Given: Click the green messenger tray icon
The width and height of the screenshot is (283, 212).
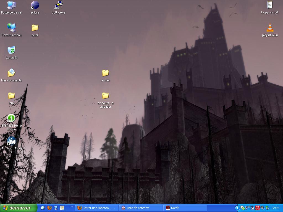Looking at the screenshot, I should coord(243,208).
